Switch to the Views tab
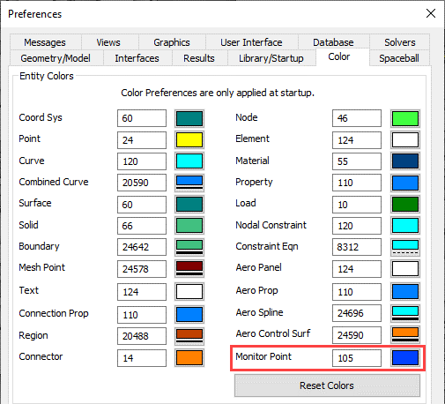 [x=108, y=42]
